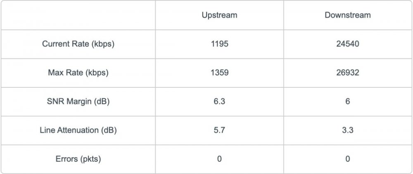Viewport: 413px width, 174px height.
Task: Click the upstream max rate value 1359
Action: (219, 73)
